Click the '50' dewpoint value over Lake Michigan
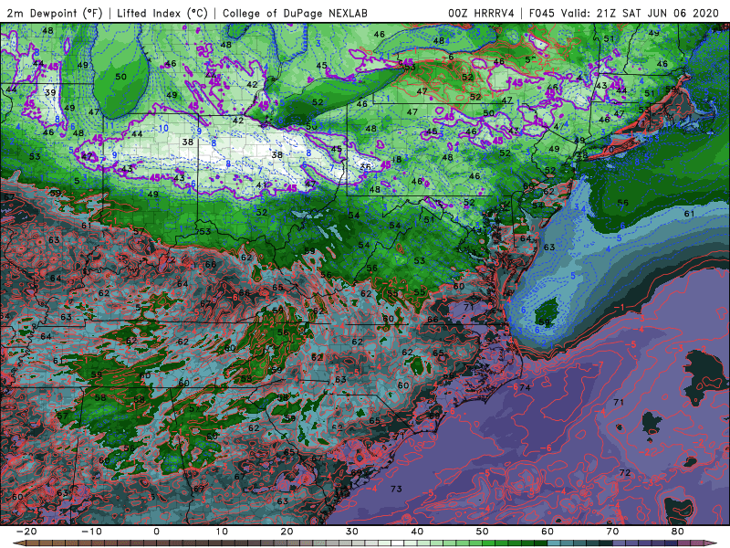The height and width of the screenshot is (548, 730). click(120, 77)
